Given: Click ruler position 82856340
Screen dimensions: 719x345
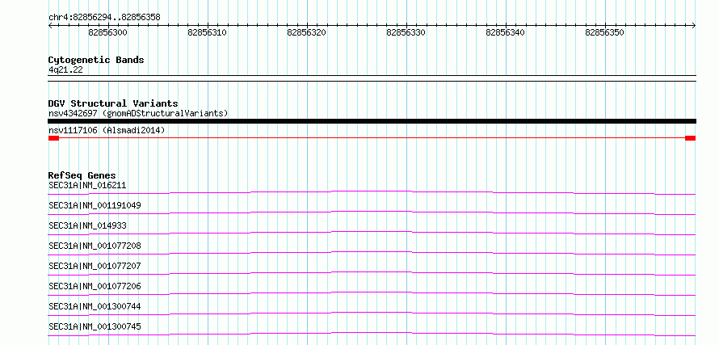Looking at the screenshot, I should point(505,32).
